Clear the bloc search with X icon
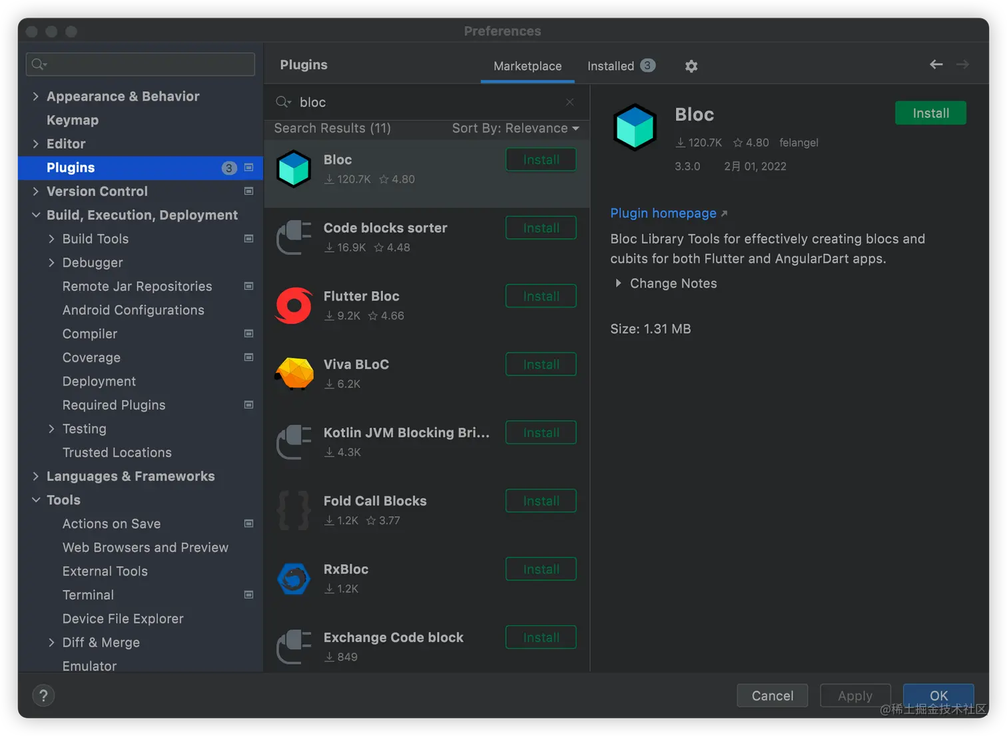This screenshot has height=736, width=1007. pyautogui.click(x=569, y=102)
